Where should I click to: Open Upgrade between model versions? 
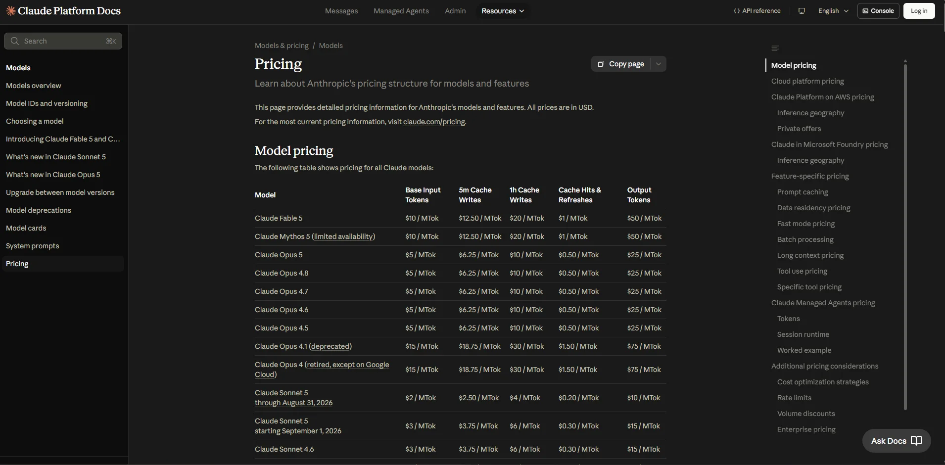pyautogui.click(x=60, y=192)
